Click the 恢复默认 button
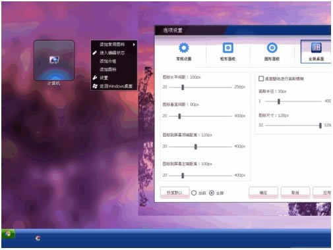 coord(175,193)
